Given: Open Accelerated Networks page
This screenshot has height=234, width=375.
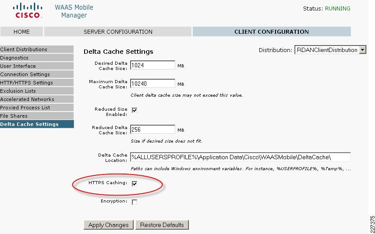Looking at the screenshot, I should 37,99.
